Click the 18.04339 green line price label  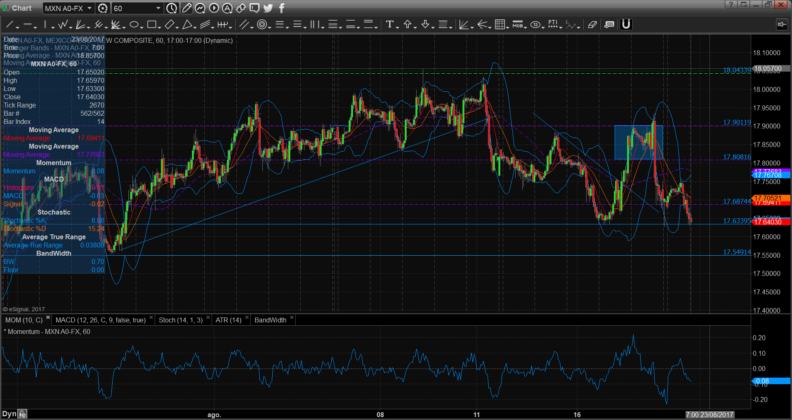pyautogui.click(x=737, y=70)
